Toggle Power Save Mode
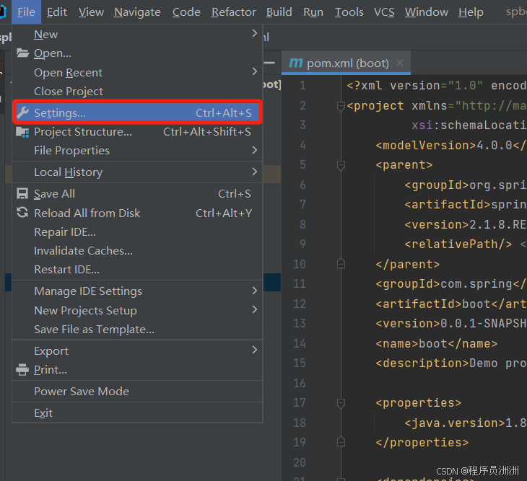 pos(81,392)
